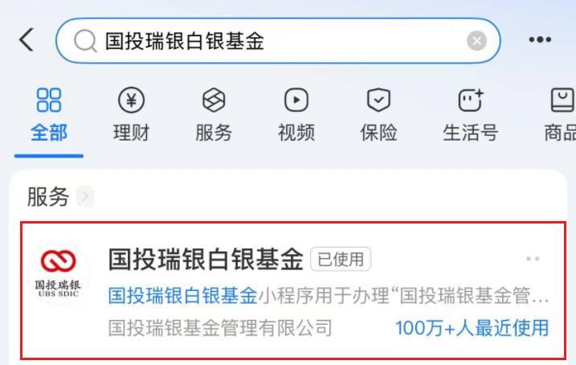Tap the 商品 shopping bag icon
Viewport: 576px width, 365px height.
click(563, 100)
